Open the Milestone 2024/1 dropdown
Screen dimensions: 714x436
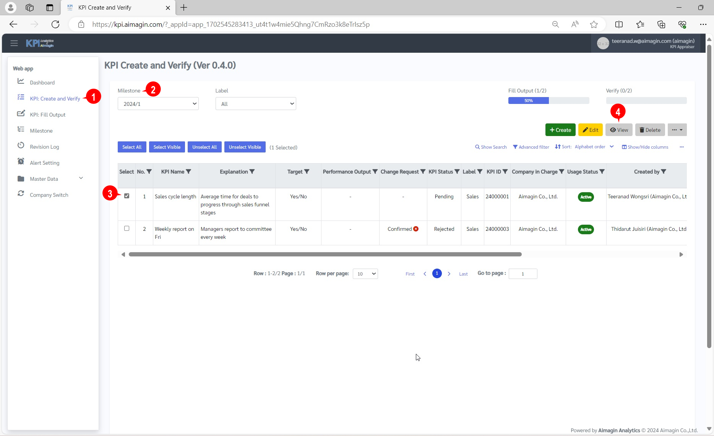pyautogui.click(x=158, y=104)
